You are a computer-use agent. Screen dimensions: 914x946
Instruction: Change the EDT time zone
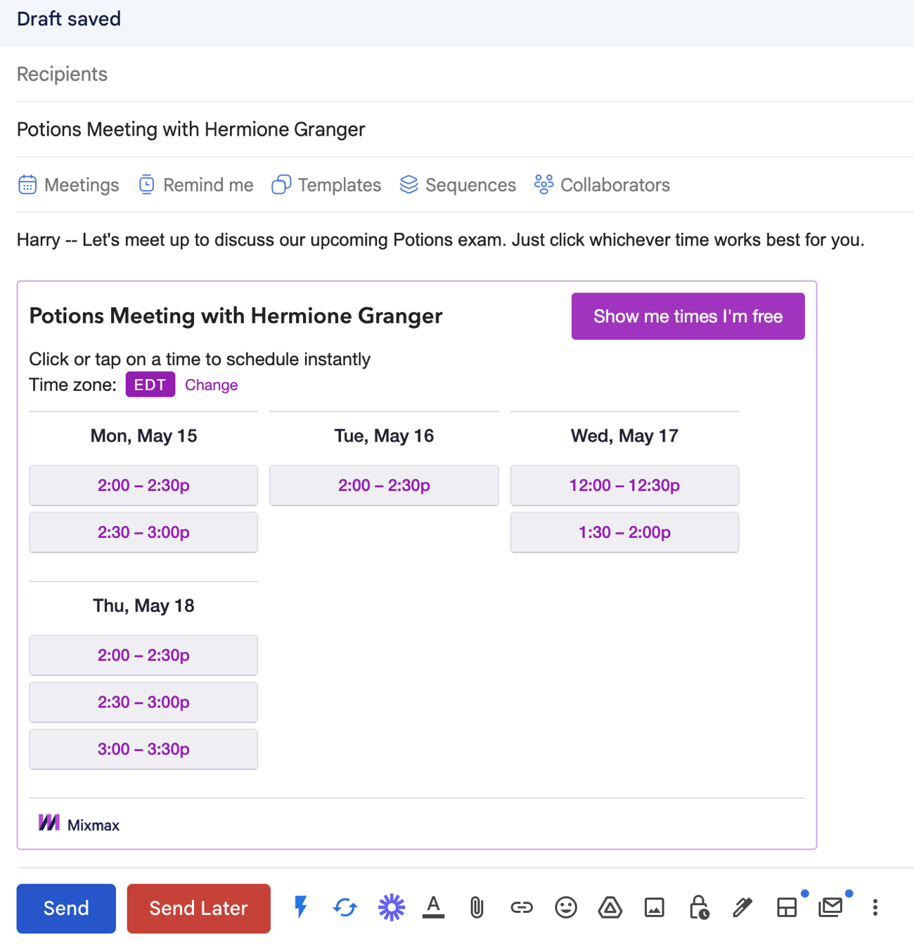point(211,385)
